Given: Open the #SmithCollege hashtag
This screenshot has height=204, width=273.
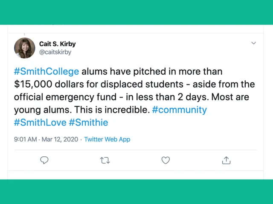Looking at the screenshot, I should [46, 71].
